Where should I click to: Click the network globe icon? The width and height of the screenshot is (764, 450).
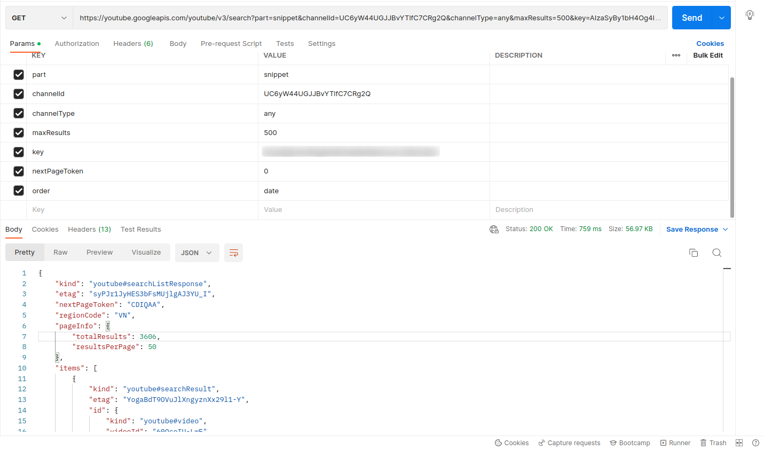point(494,230)
